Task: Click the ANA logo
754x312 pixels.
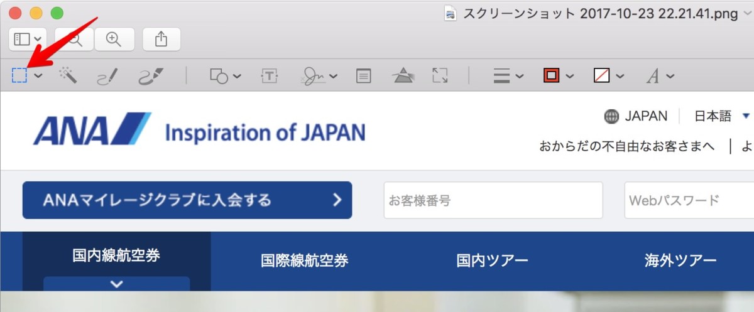Action: (x=92, y=129)
